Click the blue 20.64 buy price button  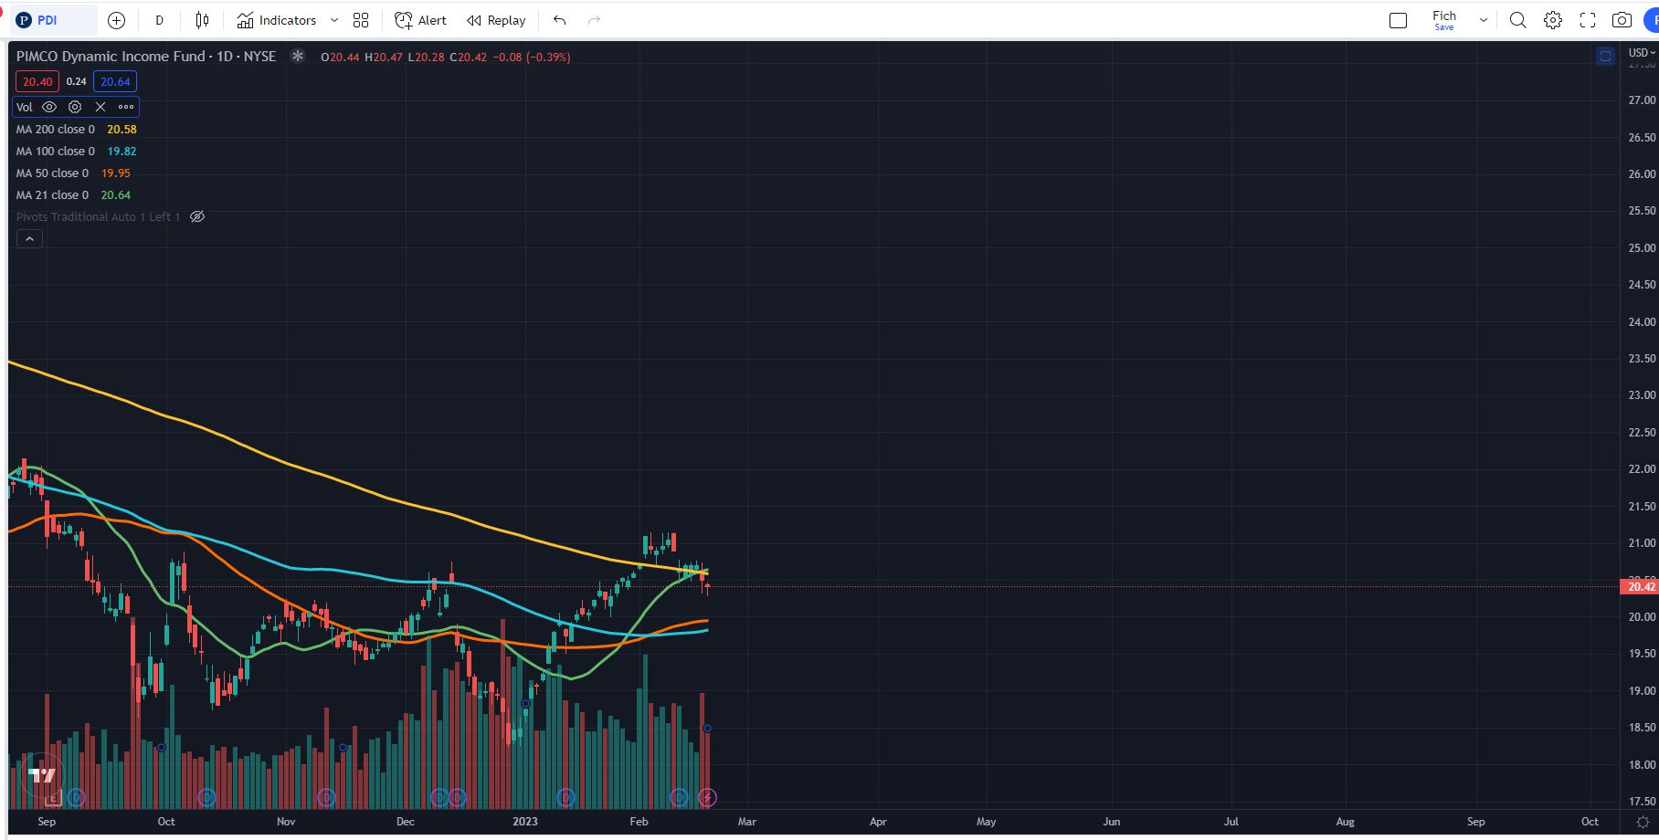(x=115, y=81)
